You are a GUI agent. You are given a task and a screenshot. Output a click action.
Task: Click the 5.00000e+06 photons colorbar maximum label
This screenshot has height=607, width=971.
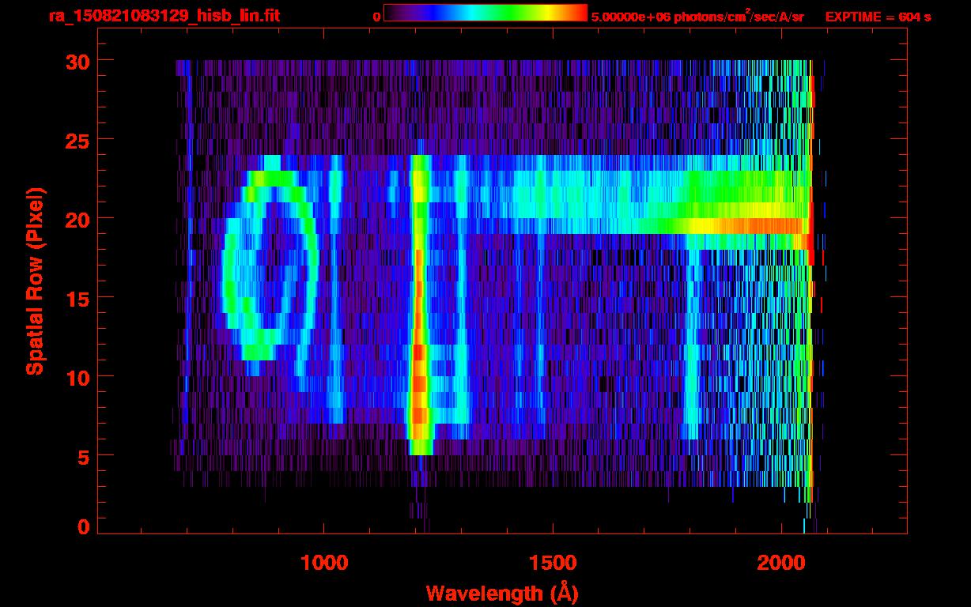click(x=697, y=17)
